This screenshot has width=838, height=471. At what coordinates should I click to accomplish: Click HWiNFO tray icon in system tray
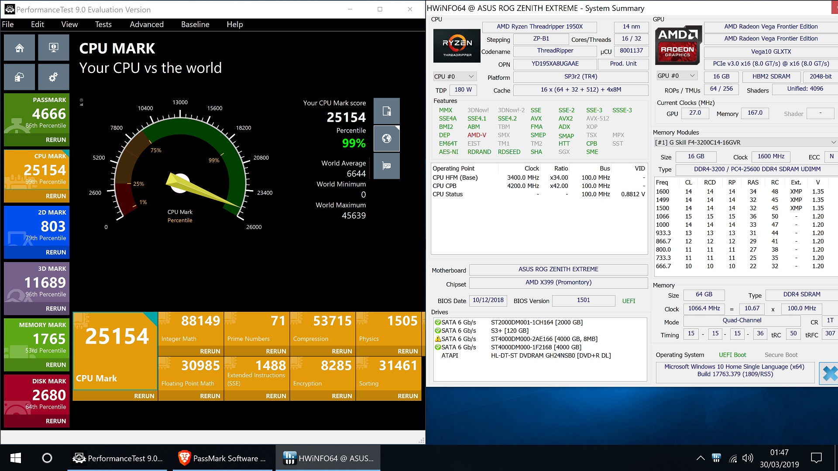[x=716, y=458]
